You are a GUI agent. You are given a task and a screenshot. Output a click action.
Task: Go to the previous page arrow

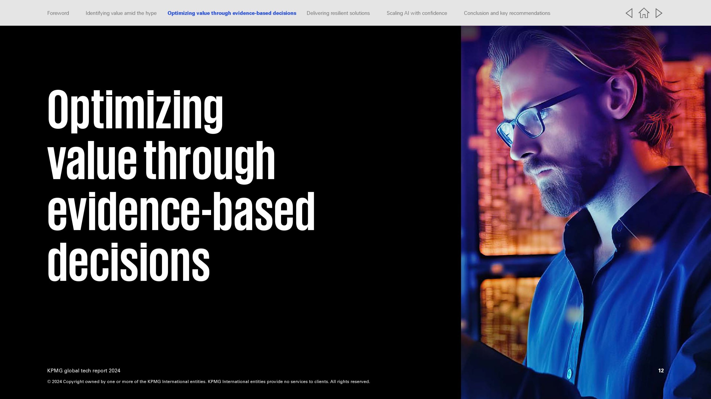tap(629, 13)
